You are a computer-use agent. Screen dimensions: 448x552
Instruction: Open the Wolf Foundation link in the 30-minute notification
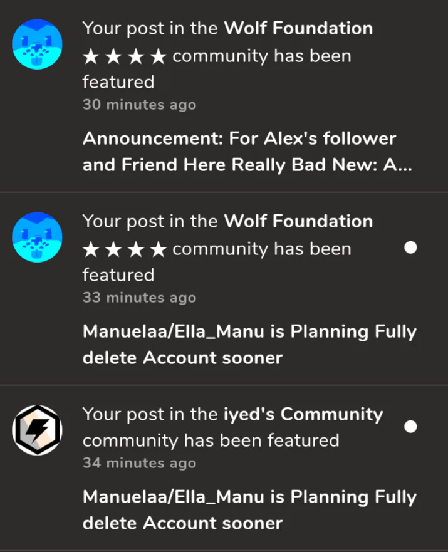298,28
